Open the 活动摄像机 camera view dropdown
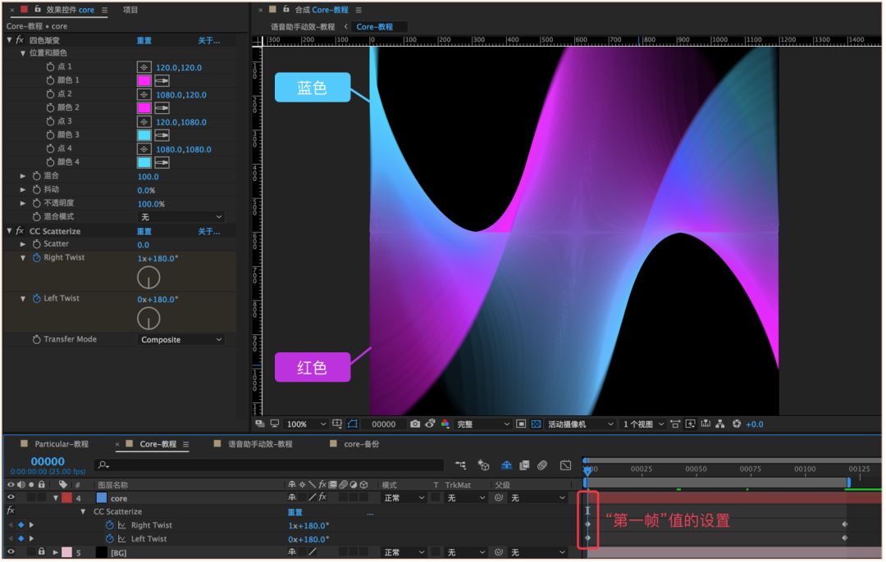Screen dimensions: 886x562 (x=580, y=424)
